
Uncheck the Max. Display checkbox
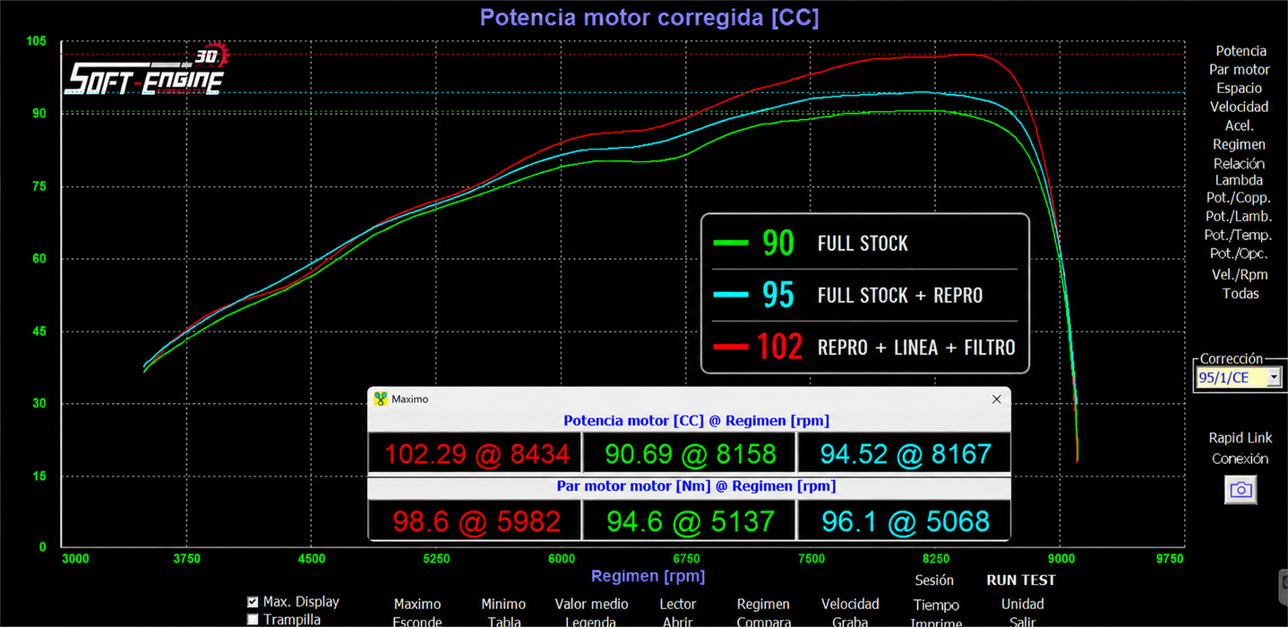(253, 602)
